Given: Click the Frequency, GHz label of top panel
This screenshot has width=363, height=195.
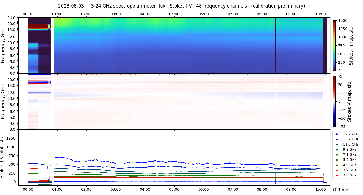Looking at the screenshot, I should (3, 46).
